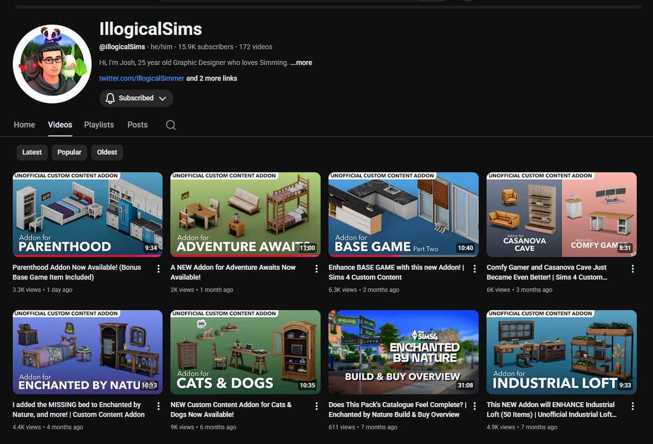This screenshot has height=444, width=653.
Task: Open IllogicalSims channel avatar image
Action: coord(52,63)
